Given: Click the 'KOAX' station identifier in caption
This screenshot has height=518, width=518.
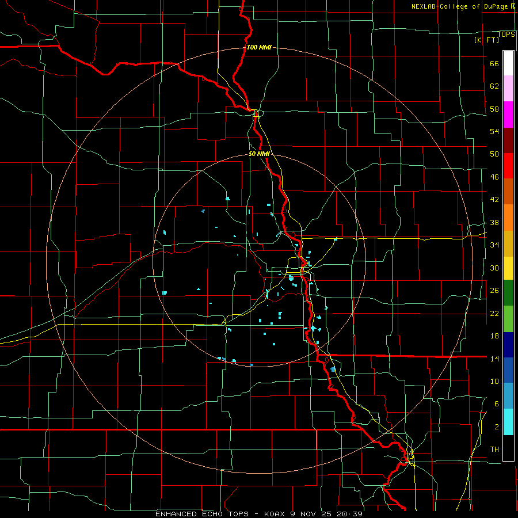Looking at the screenshot, I should pos(274,514).
